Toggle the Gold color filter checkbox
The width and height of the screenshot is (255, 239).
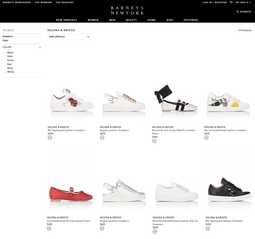pyautogui.click(x=4, y=56)
